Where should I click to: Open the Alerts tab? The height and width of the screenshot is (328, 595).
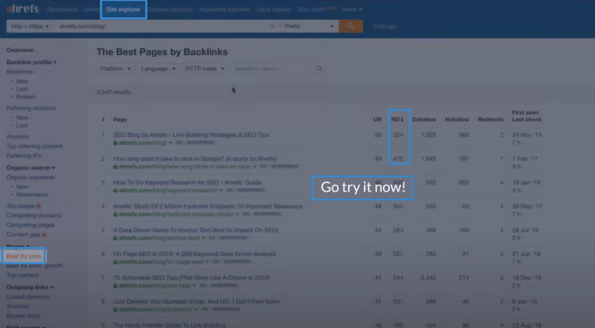point(91,9)
